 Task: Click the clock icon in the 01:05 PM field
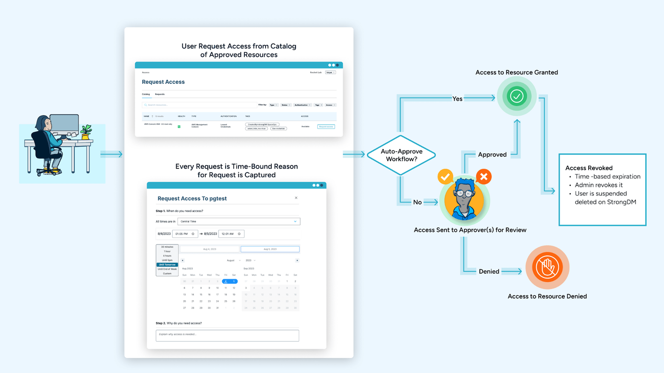[192, 234]
